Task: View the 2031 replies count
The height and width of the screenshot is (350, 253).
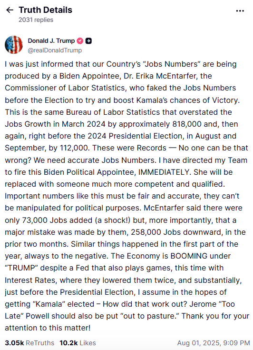Action: click(x=36, y=20)
